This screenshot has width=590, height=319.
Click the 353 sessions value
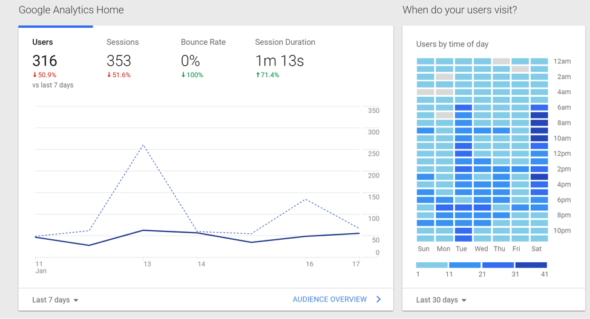tap(119, 61)
